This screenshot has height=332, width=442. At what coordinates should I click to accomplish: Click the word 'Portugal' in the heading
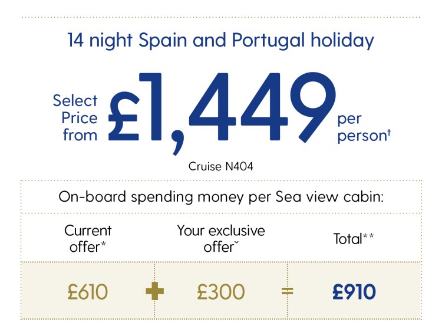coord(268,40)
